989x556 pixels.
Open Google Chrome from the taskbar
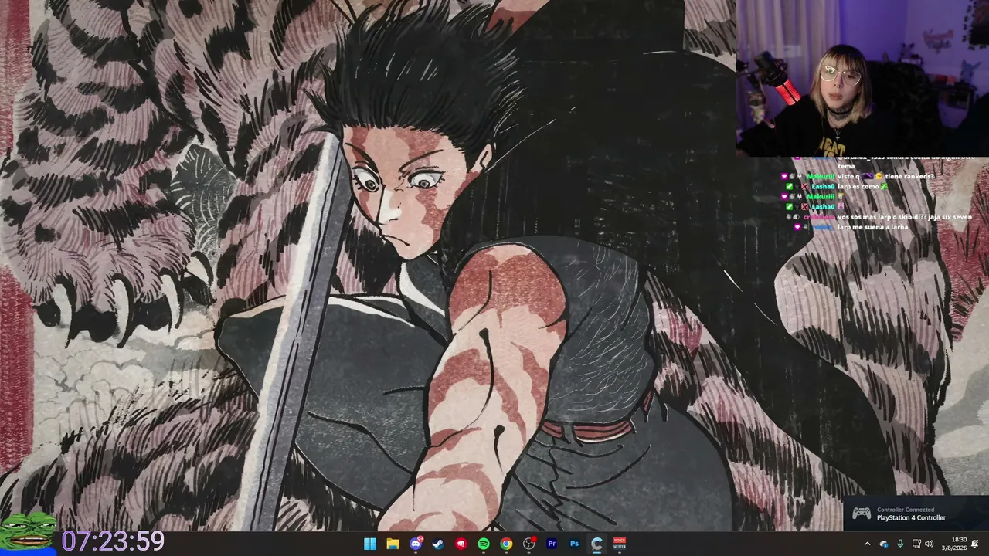(506, 544)
